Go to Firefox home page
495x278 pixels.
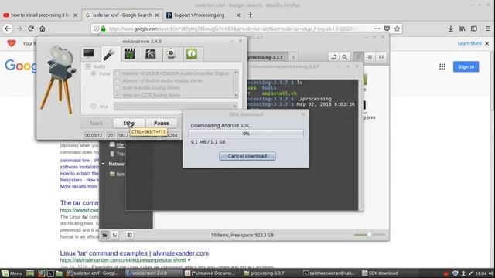point(43,29)
